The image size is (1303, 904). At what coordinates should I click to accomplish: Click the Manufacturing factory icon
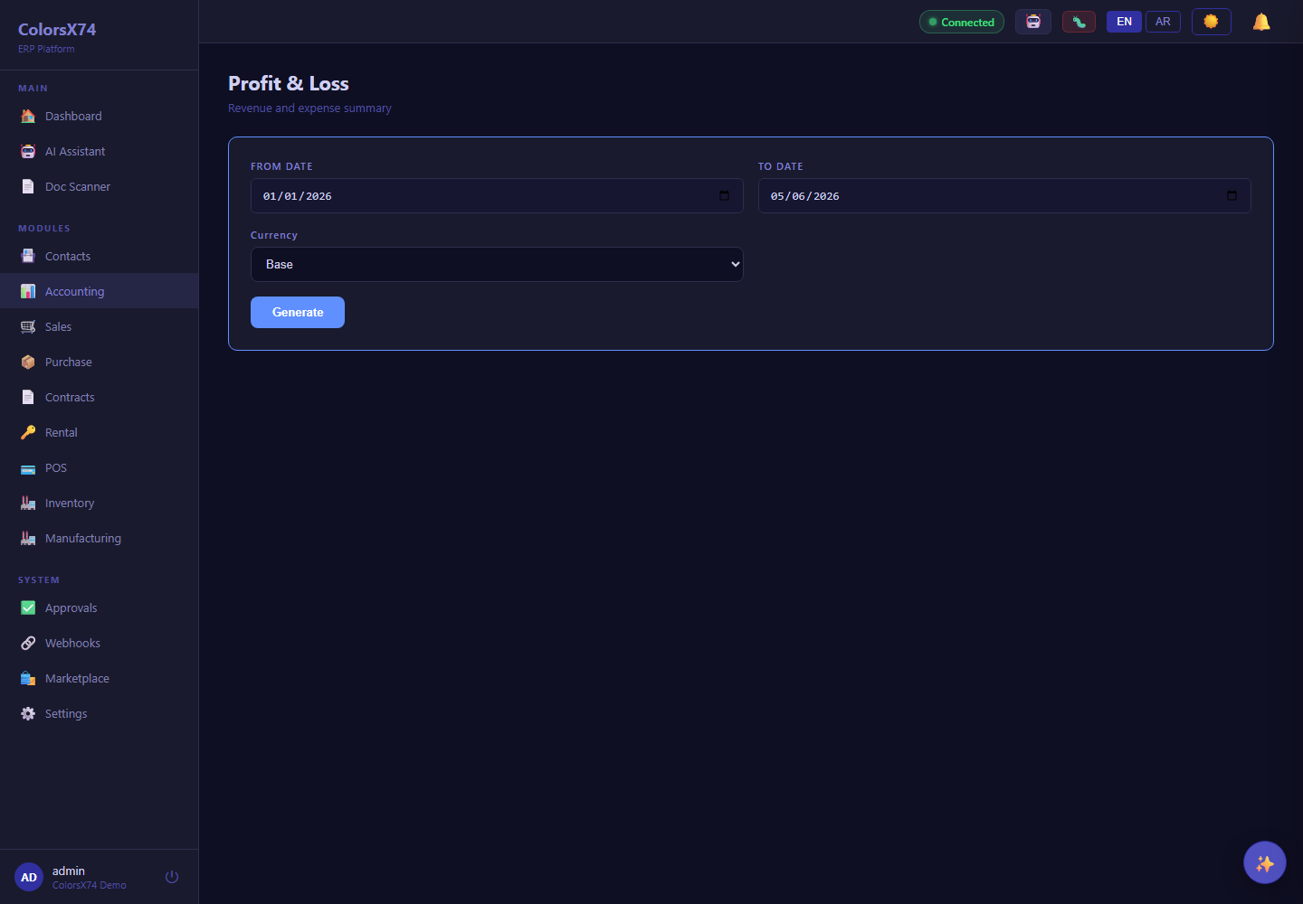click(28, 538)
